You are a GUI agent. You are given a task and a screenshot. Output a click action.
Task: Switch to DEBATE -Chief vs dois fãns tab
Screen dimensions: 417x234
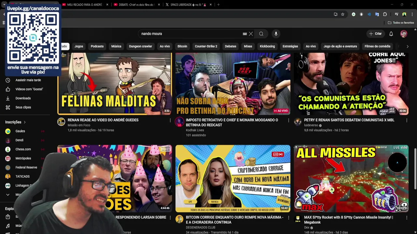pyautogui.click(x=136, y=5)
